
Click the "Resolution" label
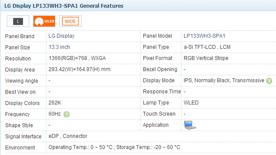point(18,59)
